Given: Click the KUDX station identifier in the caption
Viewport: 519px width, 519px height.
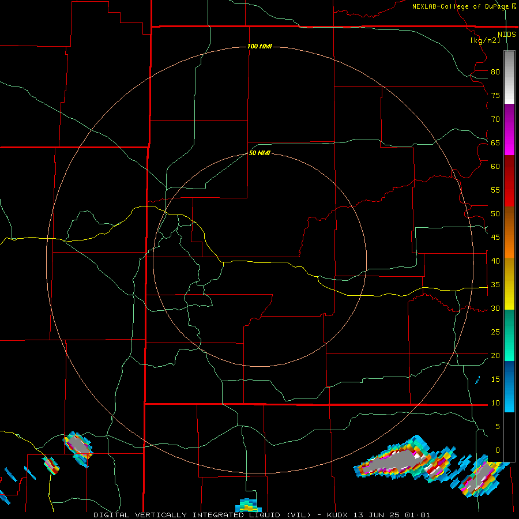Looking at the screenshot, I should pos(339,515).
